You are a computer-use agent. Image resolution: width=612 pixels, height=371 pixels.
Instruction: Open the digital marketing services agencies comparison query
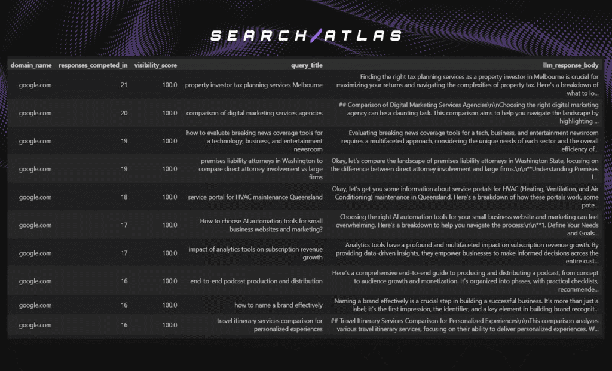pos(254,113)
